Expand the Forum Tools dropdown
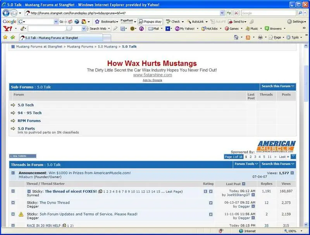Screen dimensions: 310x235 [x=246, y=164]
